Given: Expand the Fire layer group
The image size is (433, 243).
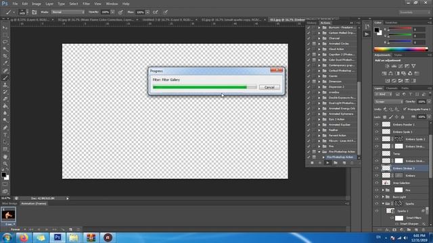Looking at the screenshot, I should click(383, 190).
